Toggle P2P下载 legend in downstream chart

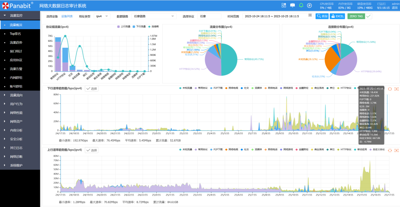click(216, 88)
